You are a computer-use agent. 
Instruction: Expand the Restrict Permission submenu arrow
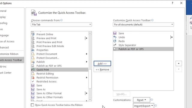[86, 77]
